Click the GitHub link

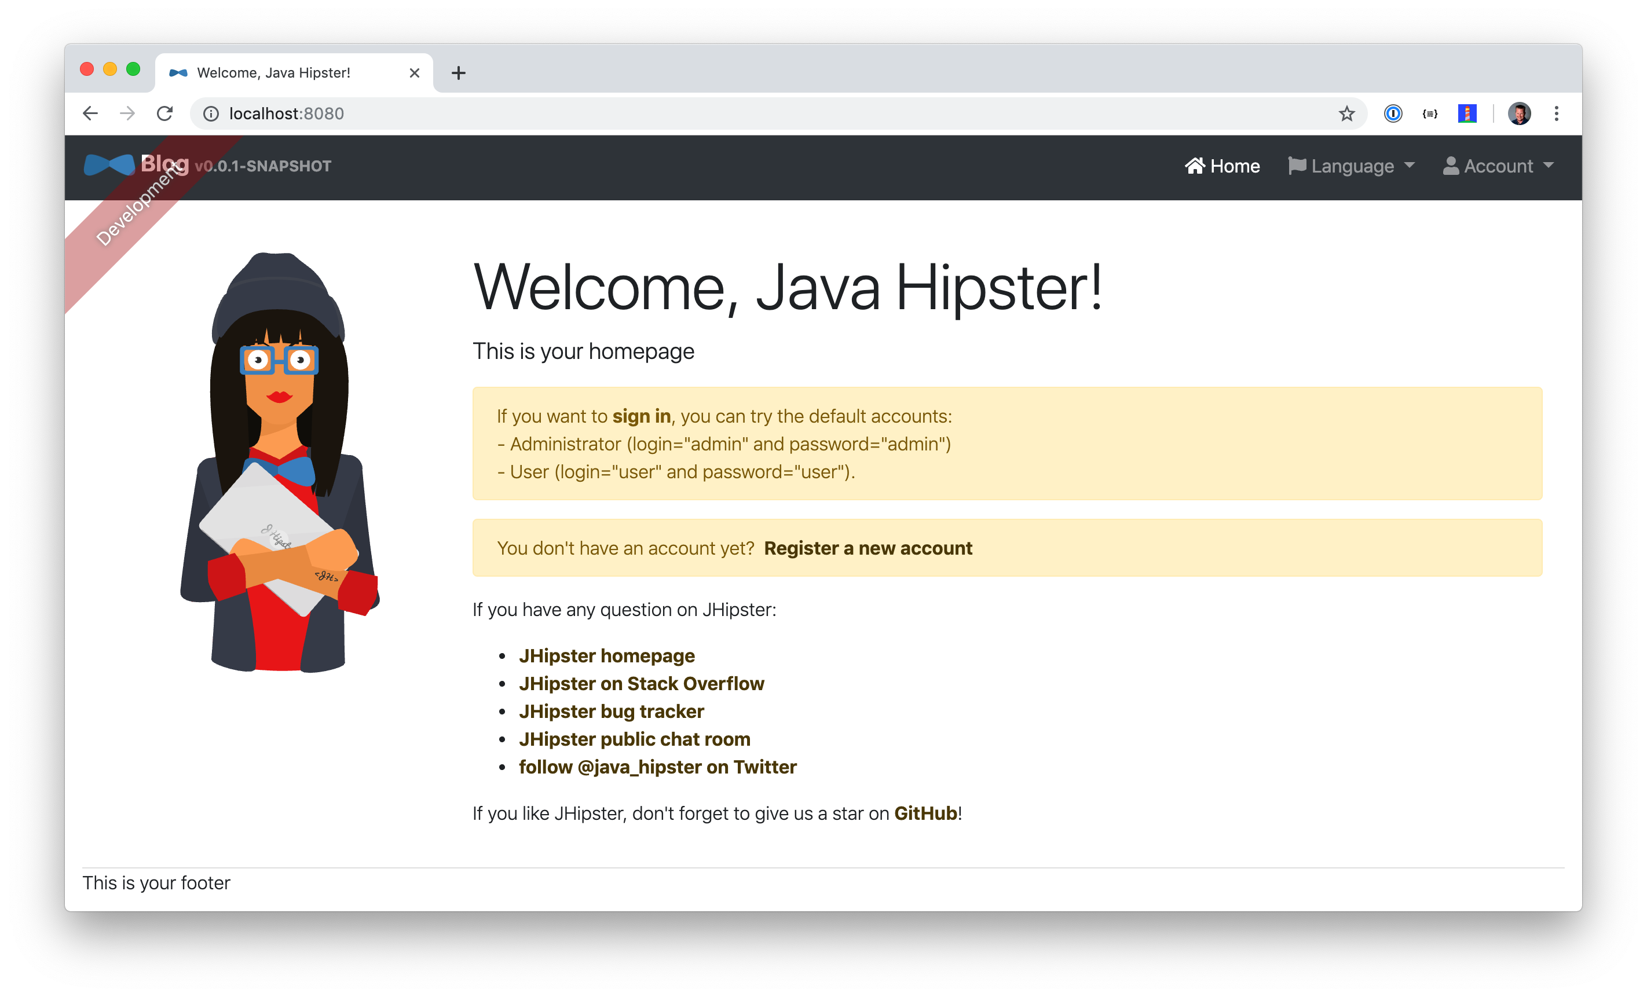926,813
